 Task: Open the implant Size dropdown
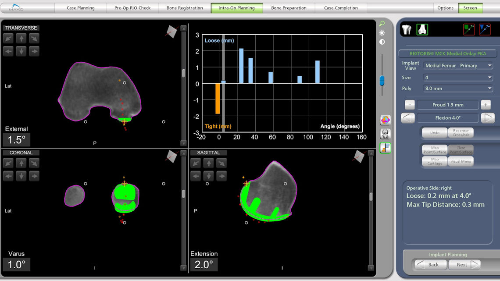458,78
